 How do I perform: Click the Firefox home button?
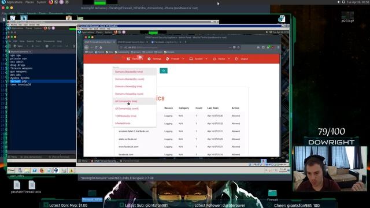coord(101,47)
